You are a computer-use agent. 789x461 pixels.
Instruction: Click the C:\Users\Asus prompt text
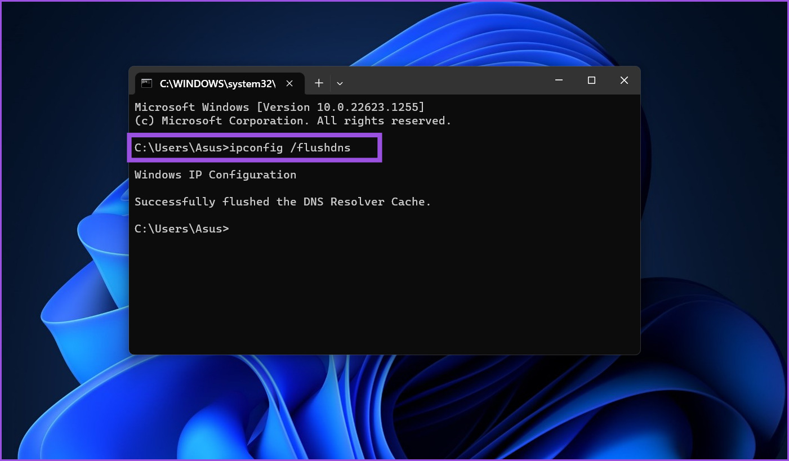[180, 229]
